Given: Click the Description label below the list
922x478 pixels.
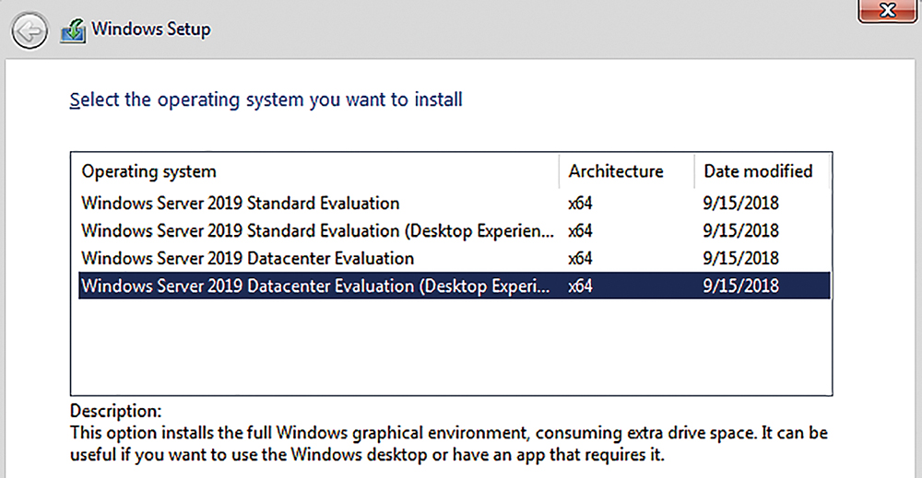Looking at the screenshot, I should point(115,411).
